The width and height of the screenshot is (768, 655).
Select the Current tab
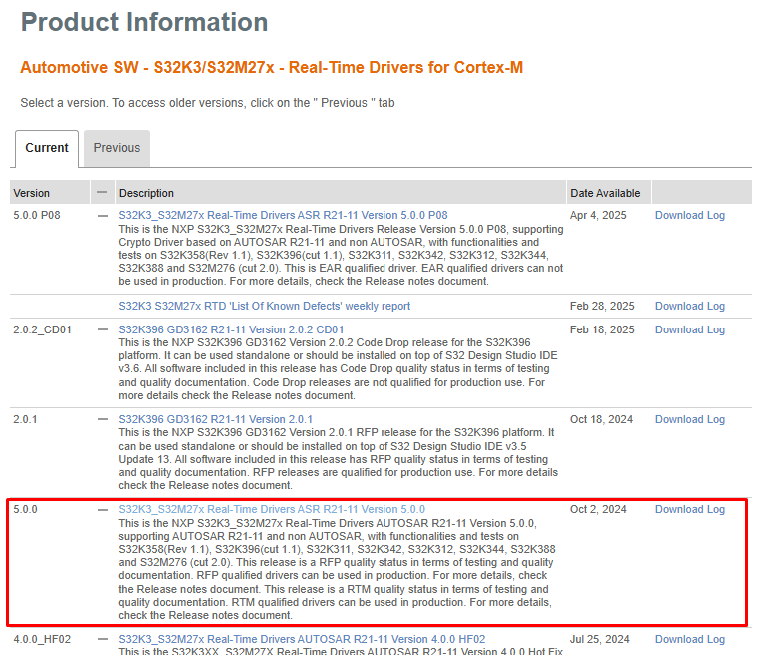[47, 148]
